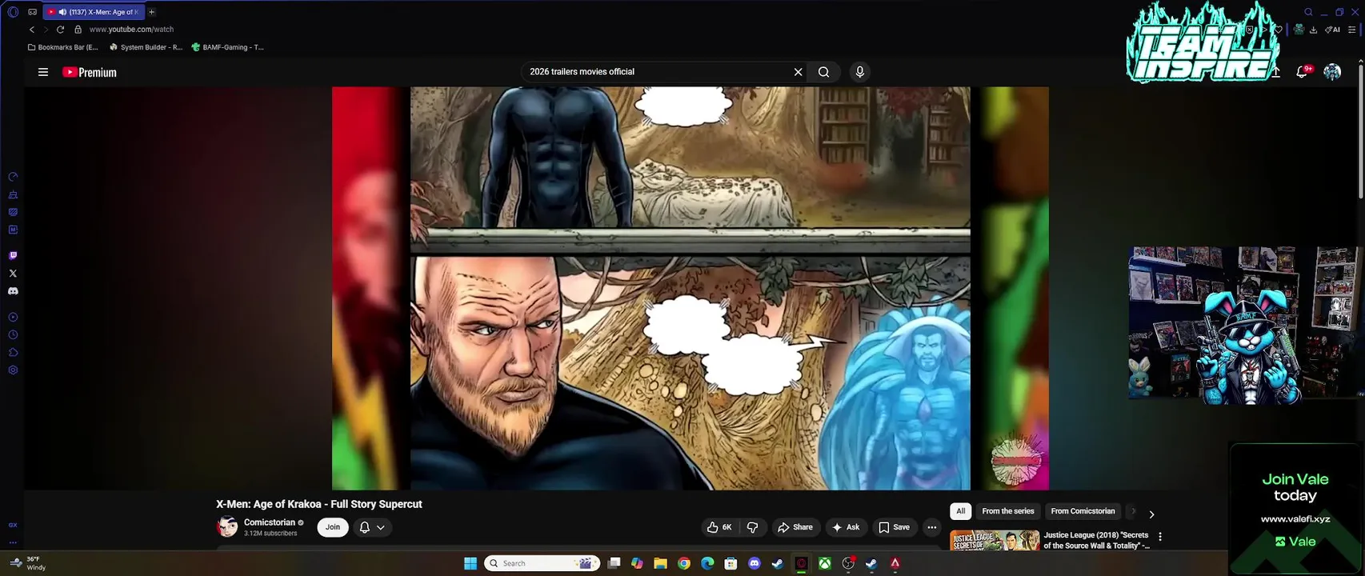This screenshot has width=1365, height=576.
Task: Select From the series chip
Action: 1008,511
